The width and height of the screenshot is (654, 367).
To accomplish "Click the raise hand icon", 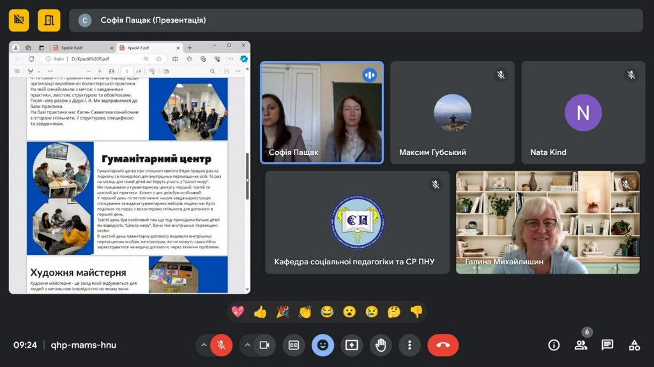I will pyautogui.click(x=381, y=345).
